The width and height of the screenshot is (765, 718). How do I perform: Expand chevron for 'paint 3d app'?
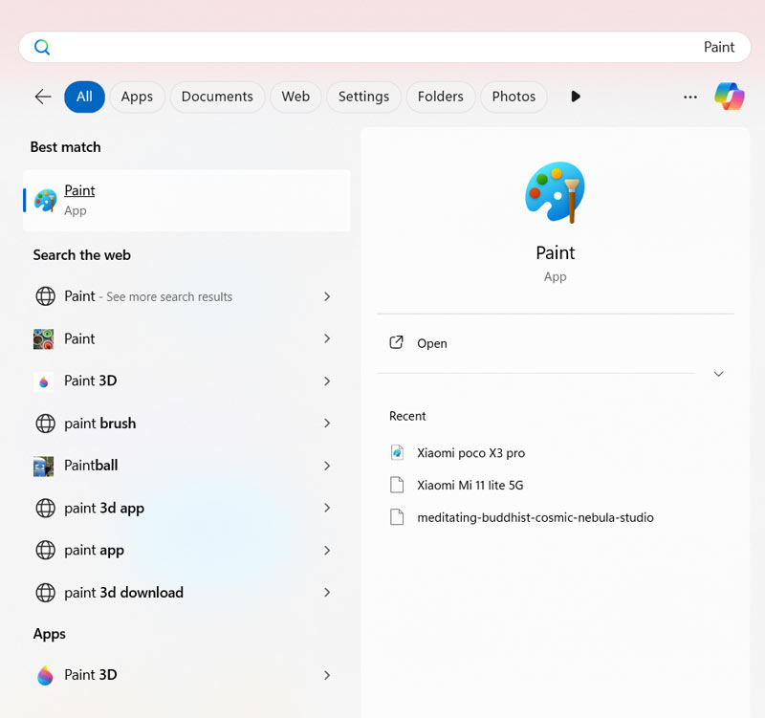click(x=327, y=508)
